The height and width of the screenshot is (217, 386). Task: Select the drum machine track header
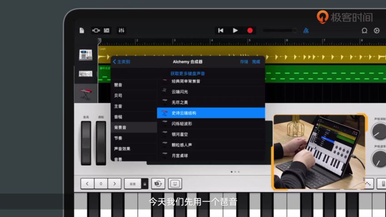tap(86, 54)
